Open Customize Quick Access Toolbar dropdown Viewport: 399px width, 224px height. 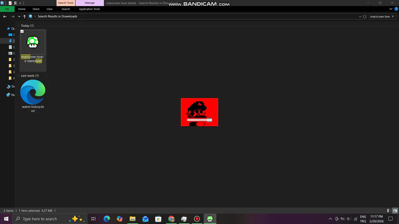point(20,3)
